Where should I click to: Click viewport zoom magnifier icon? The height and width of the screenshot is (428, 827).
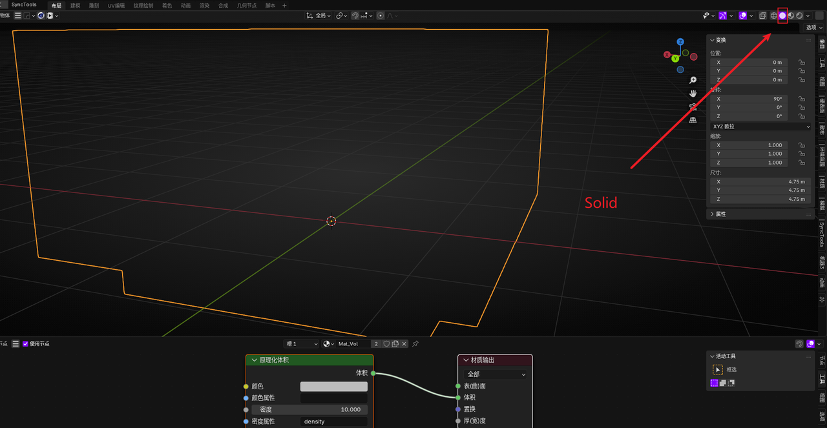click(693, 80)
